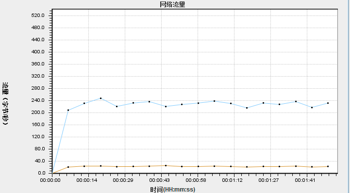Select the highest peak point on blue line
The height and width of the screenshot is (193, 351).
tap(100, 98)
